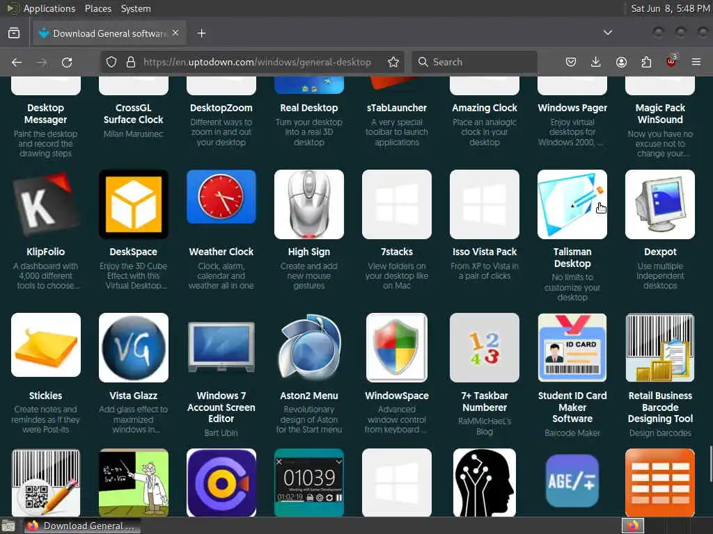This screenshot has height=534, width=713.
Task: Open the System menu
Action: 136,8
